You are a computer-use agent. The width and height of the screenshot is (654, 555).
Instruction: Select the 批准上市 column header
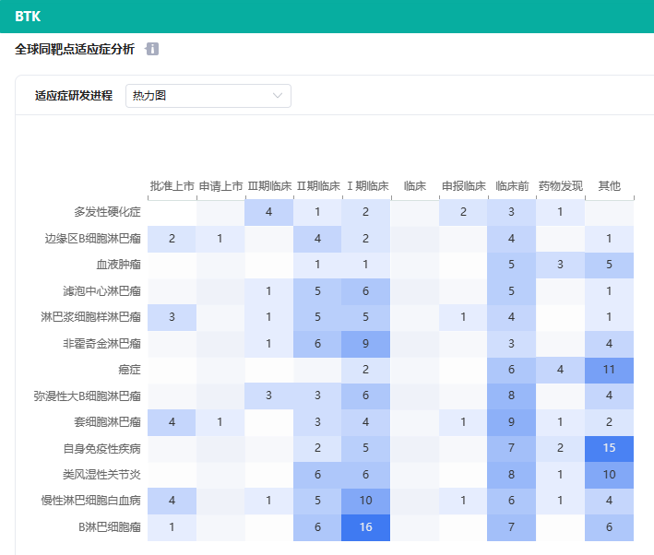pyautogui.click(x=172, y=186)
